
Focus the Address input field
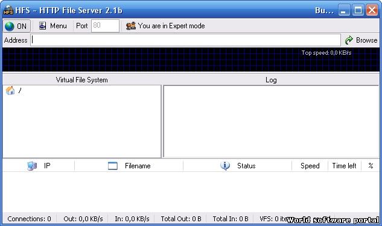[185, 40]
